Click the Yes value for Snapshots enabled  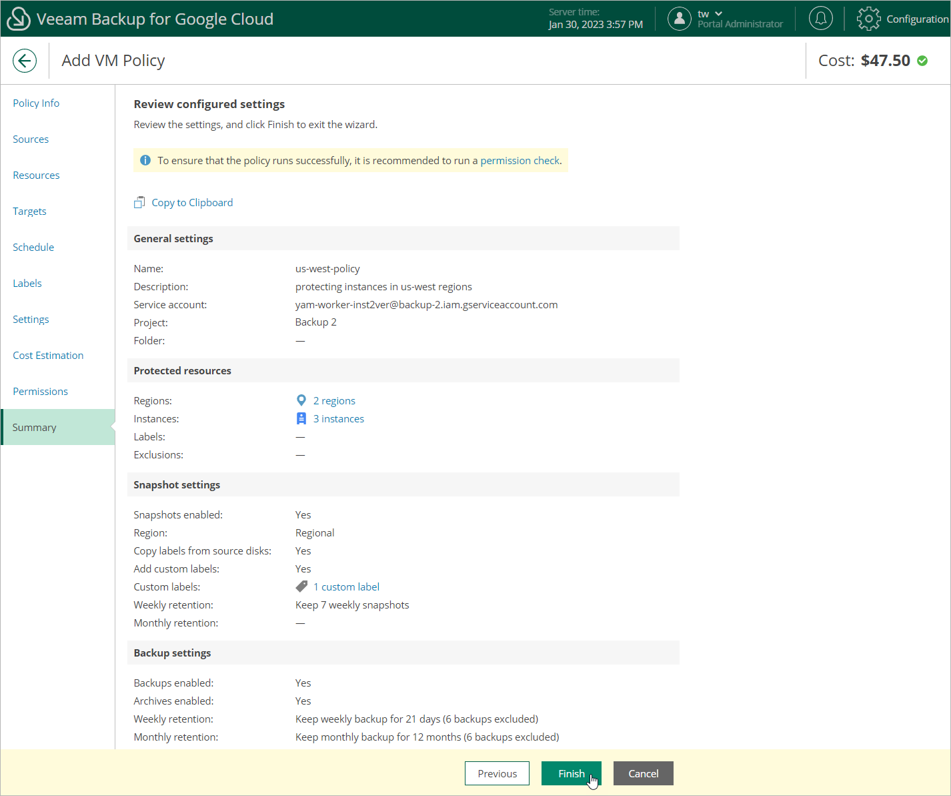303,514
